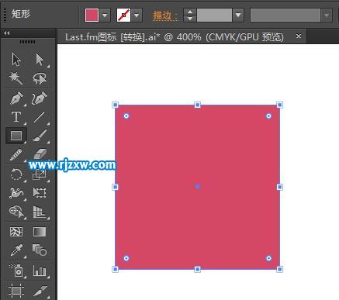The height and width of the screenshot is (300, 339).
Task: Select the Rotate tool
Action: [x=16, y=174]
